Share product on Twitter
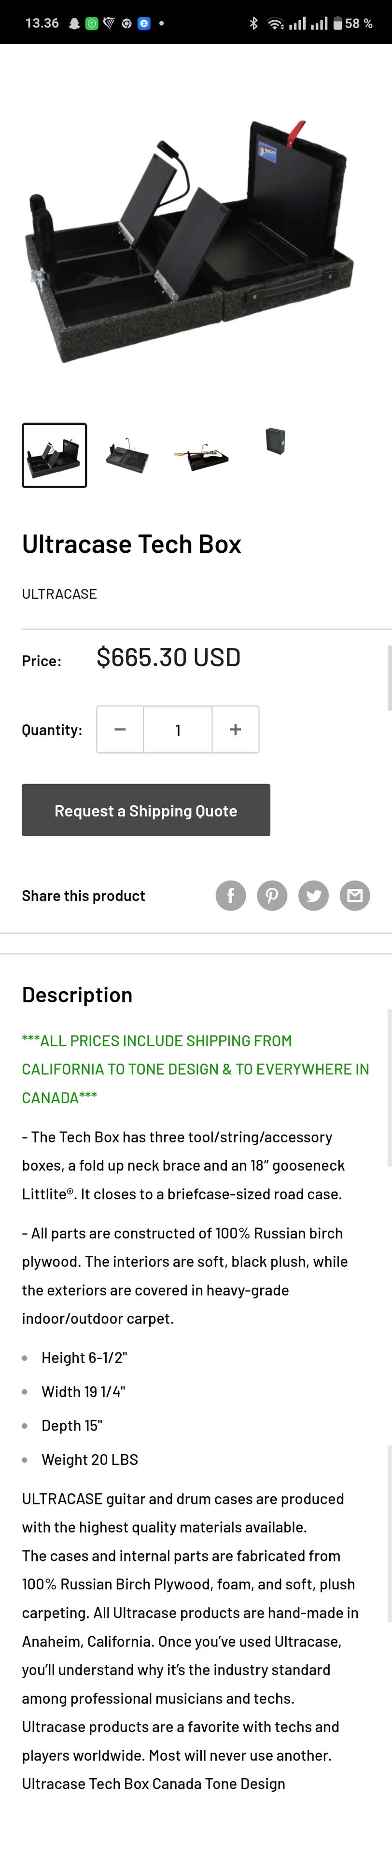 pyautogui.click(x=314, y=895)
